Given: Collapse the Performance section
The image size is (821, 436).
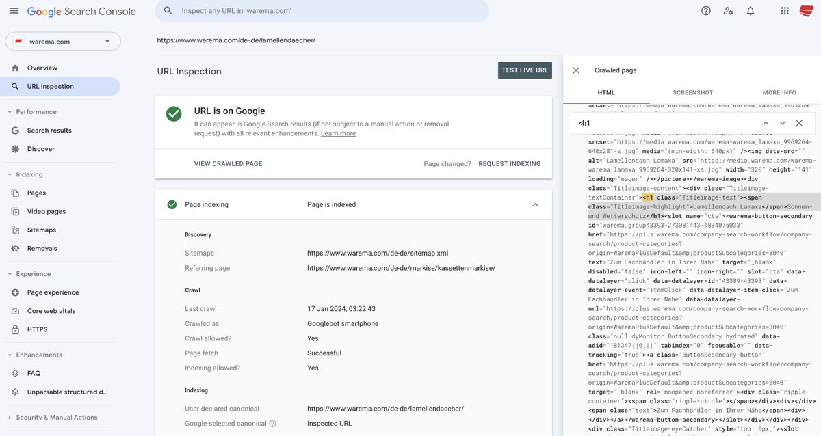Looking at the screenshot, I should click(10, 112).
